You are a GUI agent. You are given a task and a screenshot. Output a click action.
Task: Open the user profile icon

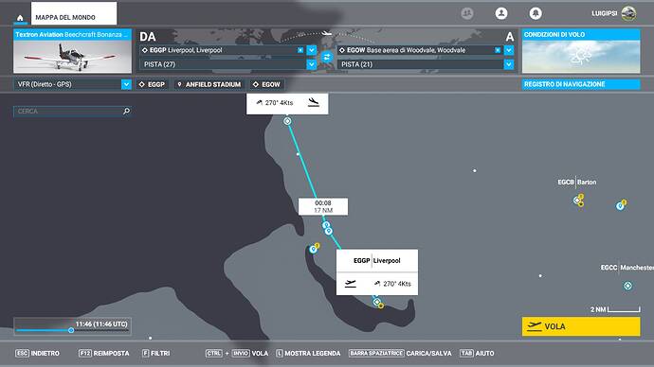click(501, 13)
